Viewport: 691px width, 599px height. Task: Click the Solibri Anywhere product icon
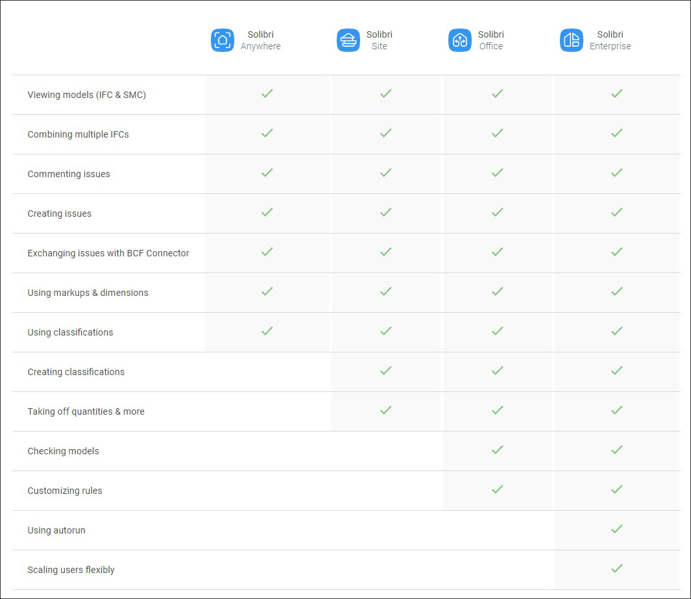click(x=223, y=40)
